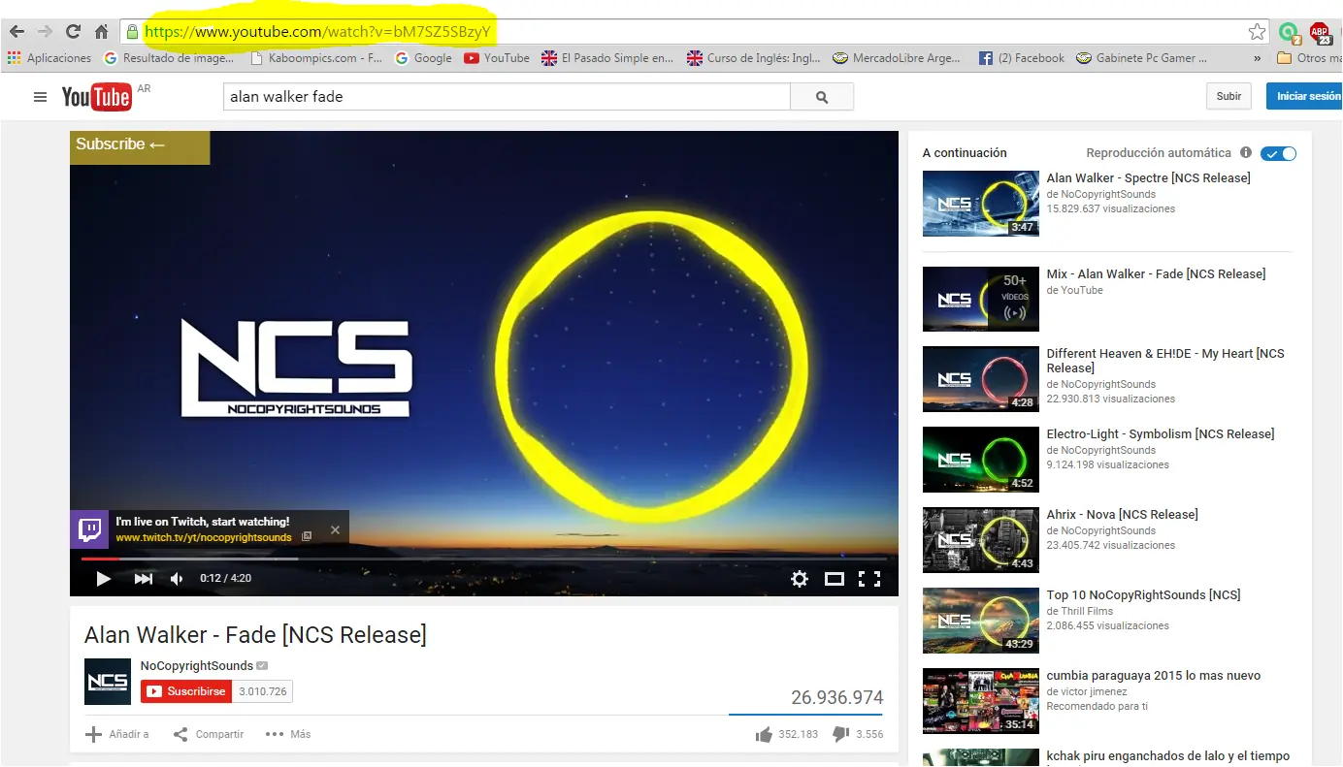Search with the magnifying glass button
Viewport: 1343px width, 767px height.
point(822,97)
